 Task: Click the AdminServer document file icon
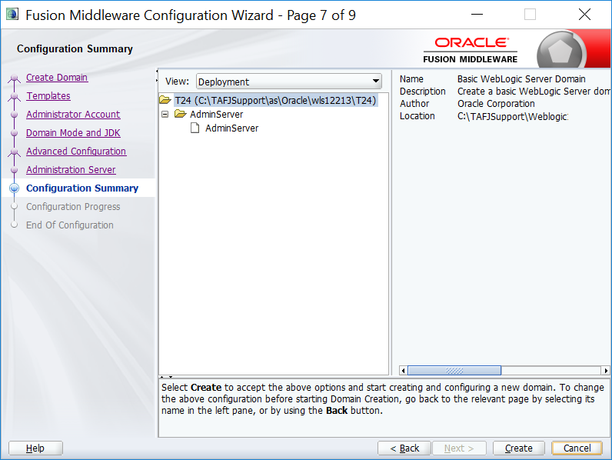pyautogui.click(x=195, y=128)
